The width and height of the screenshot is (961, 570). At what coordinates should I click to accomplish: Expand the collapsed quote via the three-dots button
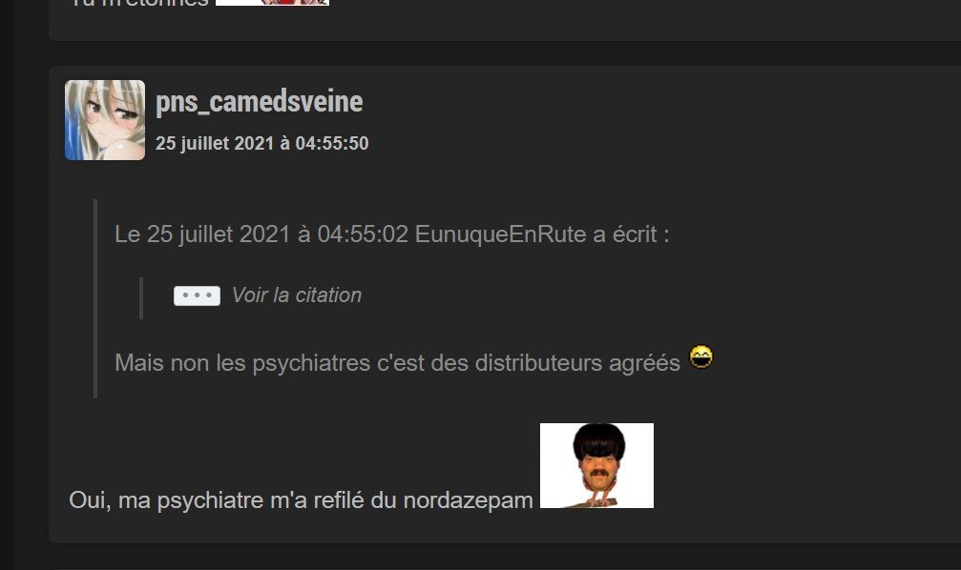(197, 295)
